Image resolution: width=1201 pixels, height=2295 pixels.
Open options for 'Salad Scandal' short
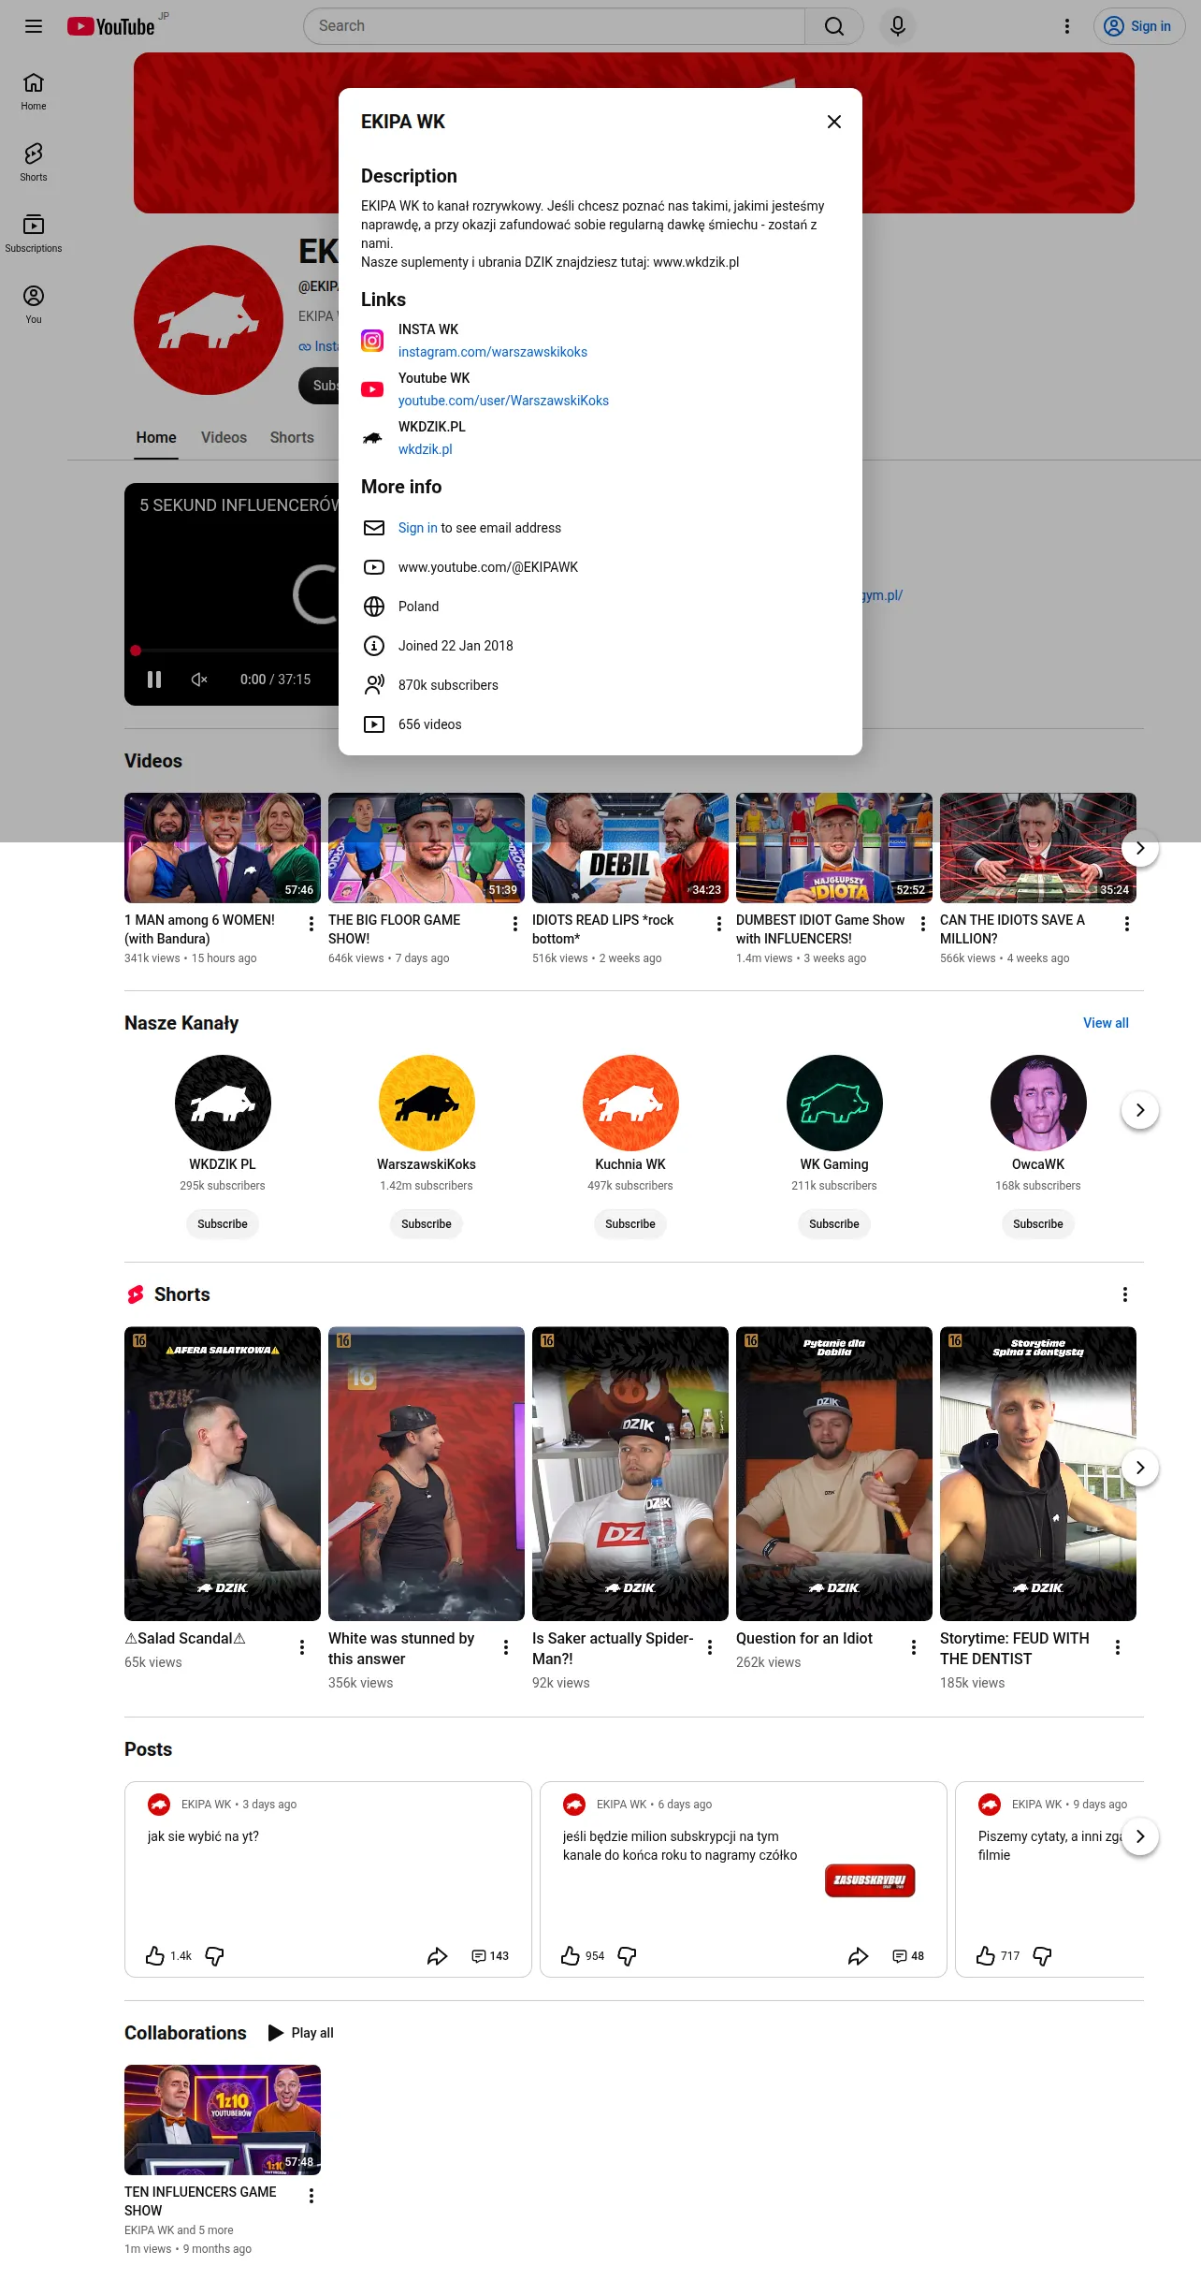tap(302, 1647)
